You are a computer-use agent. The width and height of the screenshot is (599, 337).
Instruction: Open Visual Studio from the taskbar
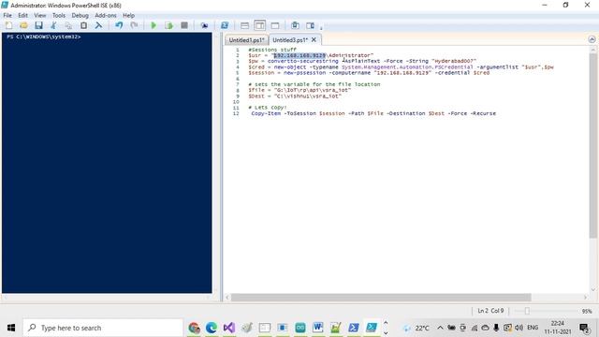229,328
